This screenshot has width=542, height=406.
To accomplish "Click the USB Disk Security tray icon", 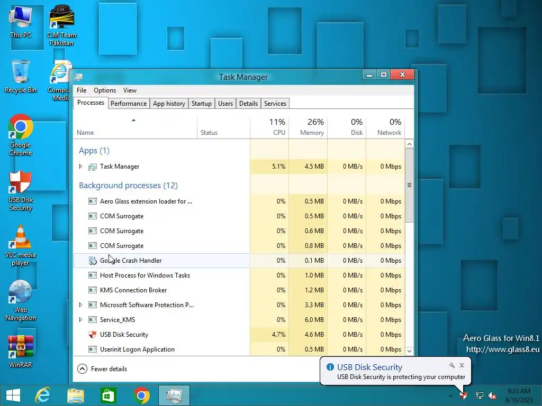I will [463, 395].
